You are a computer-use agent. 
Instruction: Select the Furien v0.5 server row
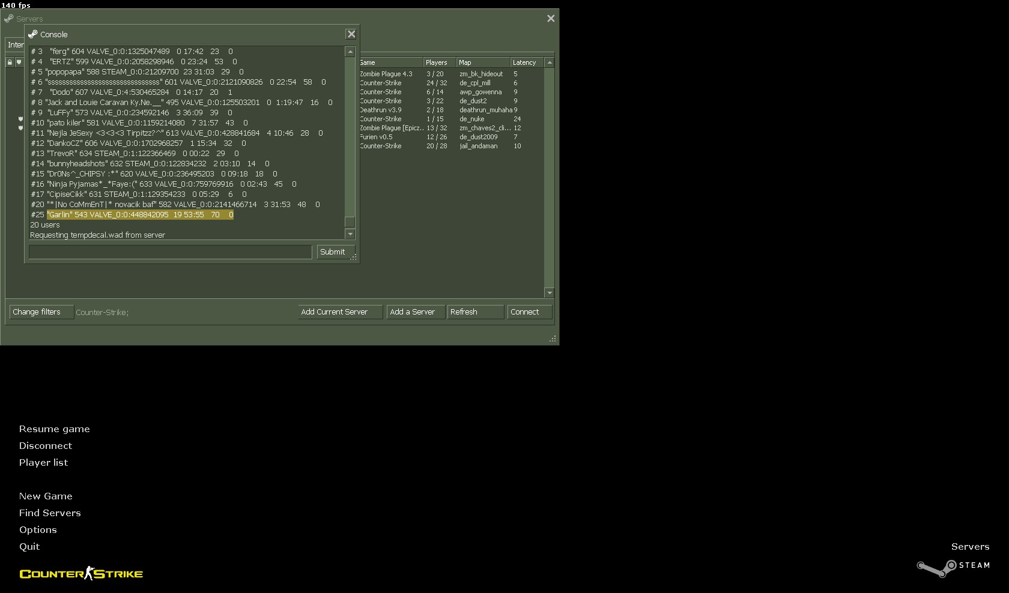451,137
